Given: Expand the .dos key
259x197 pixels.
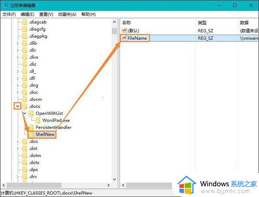Looking at the screenshot, I should [x=18, y=142].
